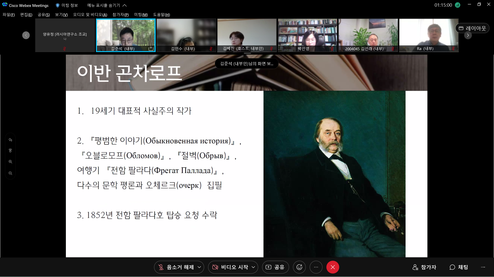The image size is (494, 277).
Task: Click muted mic icon on 박선영 thumbnail
Action: coord(332,49)
